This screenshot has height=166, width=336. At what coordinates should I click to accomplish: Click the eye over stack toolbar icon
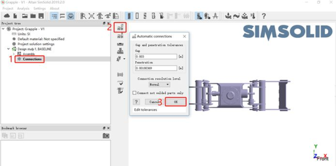(x=99, y=16)
